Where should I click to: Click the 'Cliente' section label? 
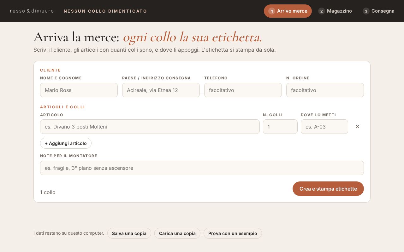(x=50, y=70)
